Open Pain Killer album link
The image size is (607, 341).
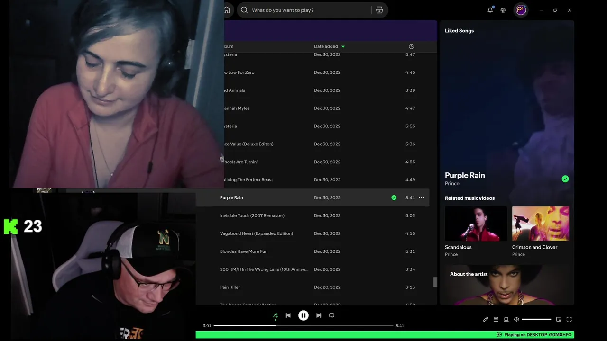[x=230, y=287]
